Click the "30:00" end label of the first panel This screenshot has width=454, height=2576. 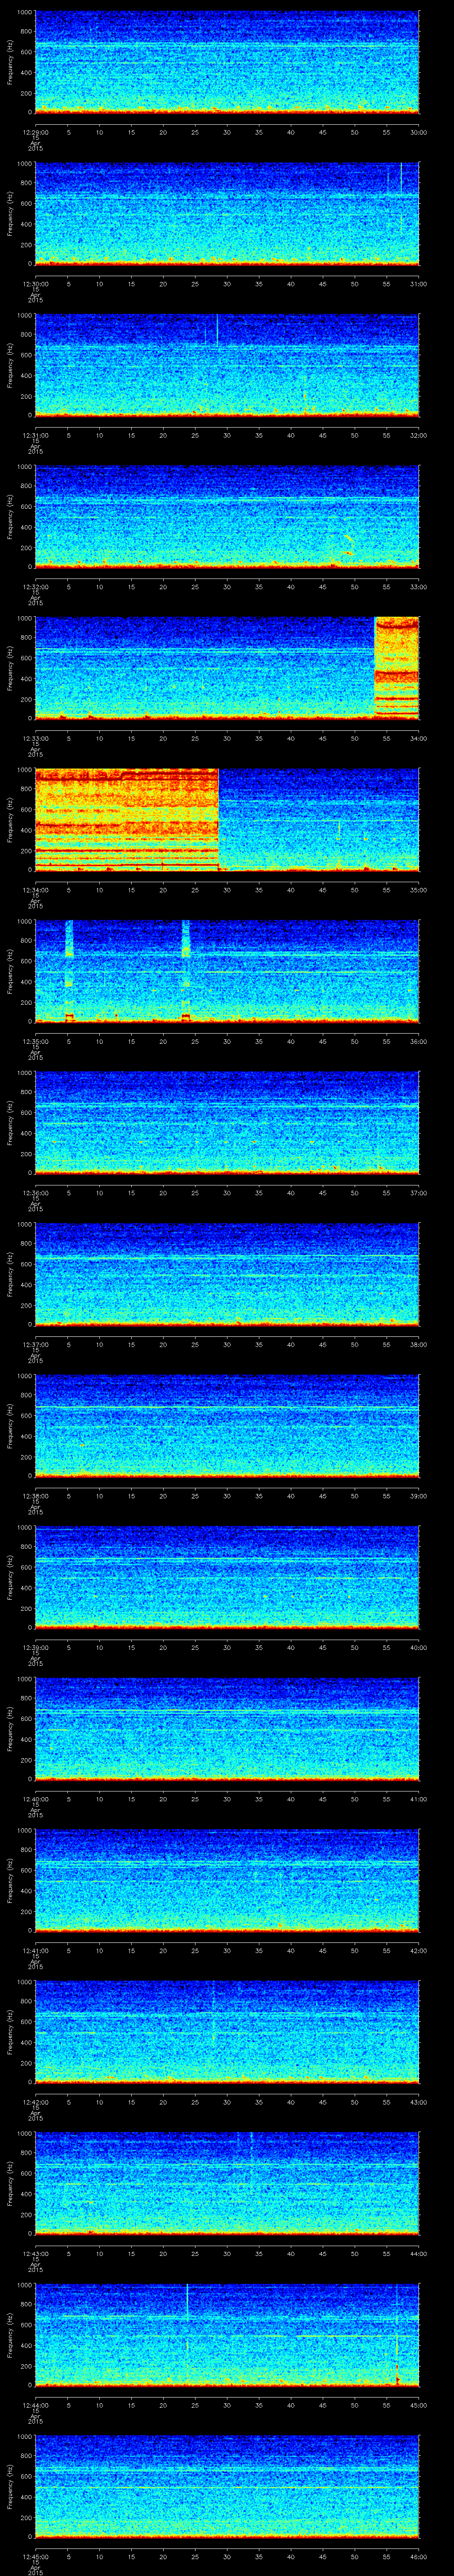click(x=419, y=132)
